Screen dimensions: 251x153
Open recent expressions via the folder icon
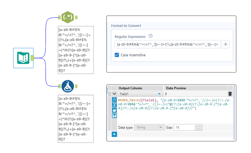(x=114, y=110)
